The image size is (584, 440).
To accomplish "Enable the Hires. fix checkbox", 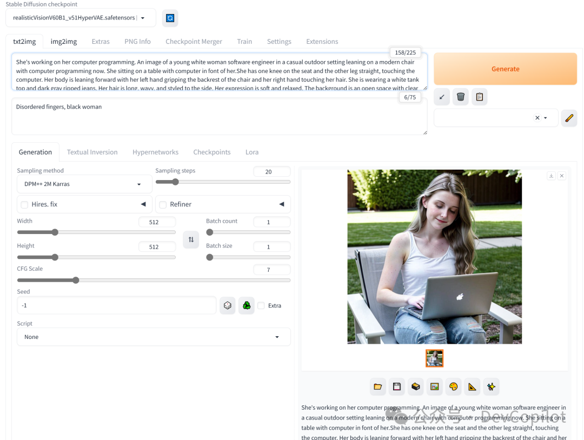I will point(24,204).
